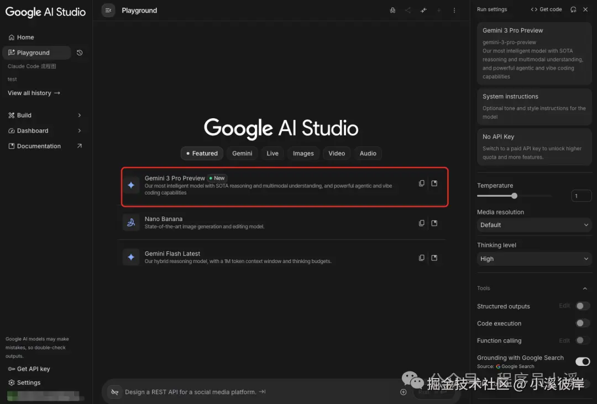Expand the Build menu chevron

pyautogui.click(x=79, y=115)
